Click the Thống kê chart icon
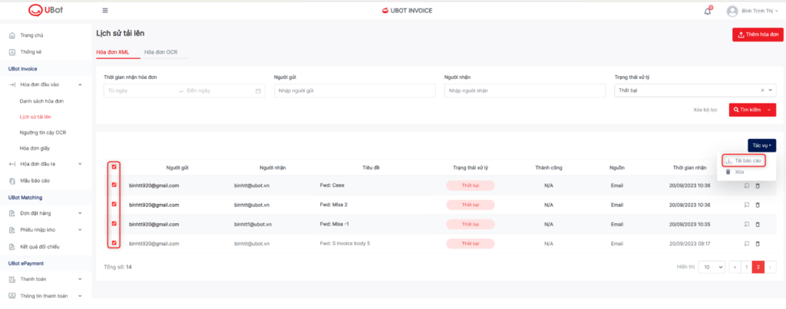Screen dimensions: 786x309 point(12,51)
